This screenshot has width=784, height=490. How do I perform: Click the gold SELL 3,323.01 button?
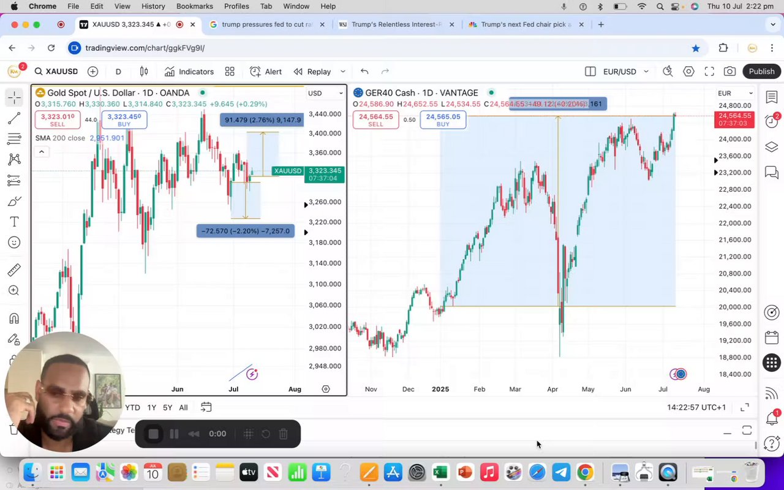pos(58,119)
